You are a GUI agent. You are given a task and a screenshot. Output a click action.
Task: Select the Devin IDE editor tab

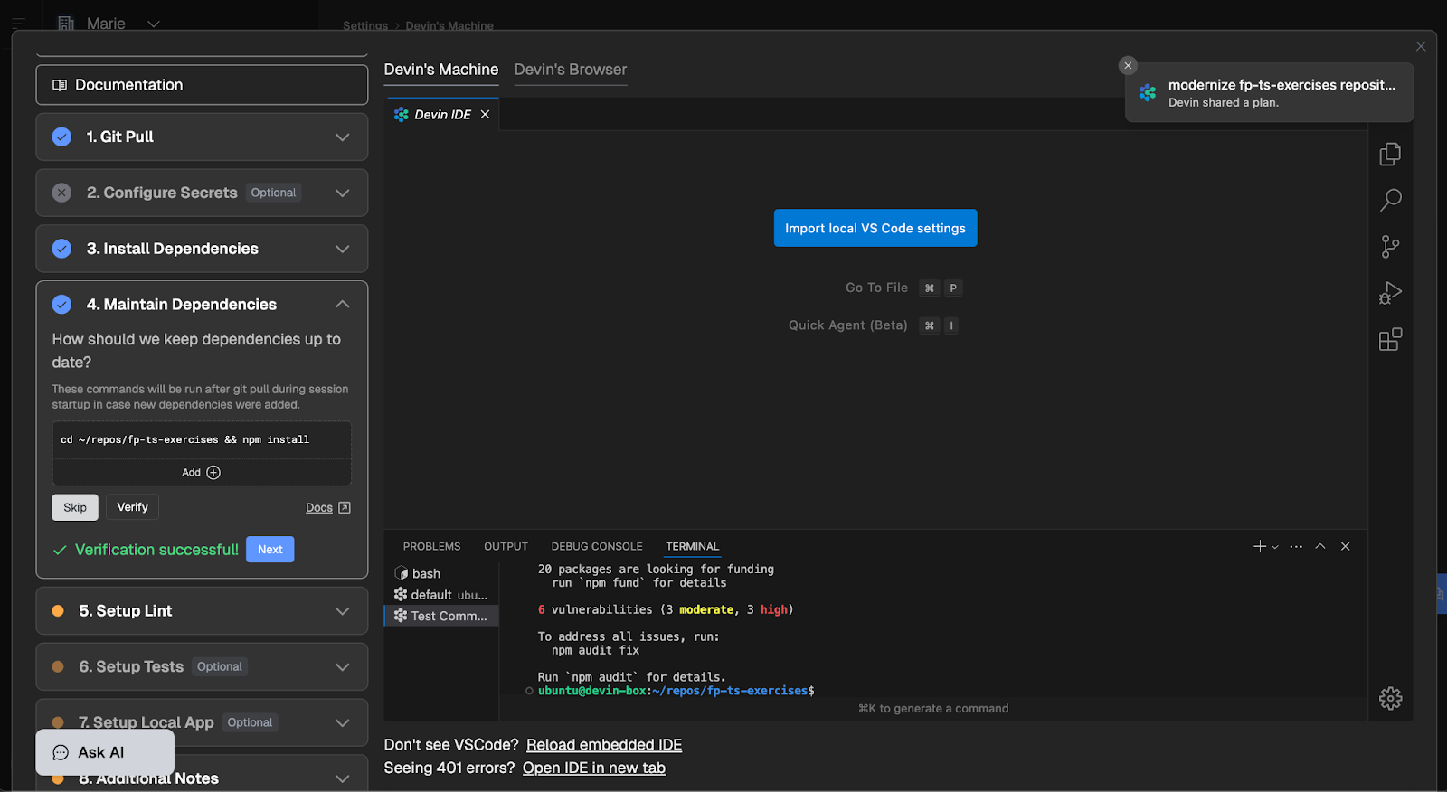click(x=441, y=115)
